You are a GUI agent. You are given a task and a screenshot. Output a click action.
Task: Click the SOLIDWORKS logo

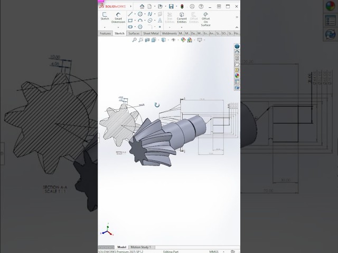pyautogui.click(x=112, y=6)
